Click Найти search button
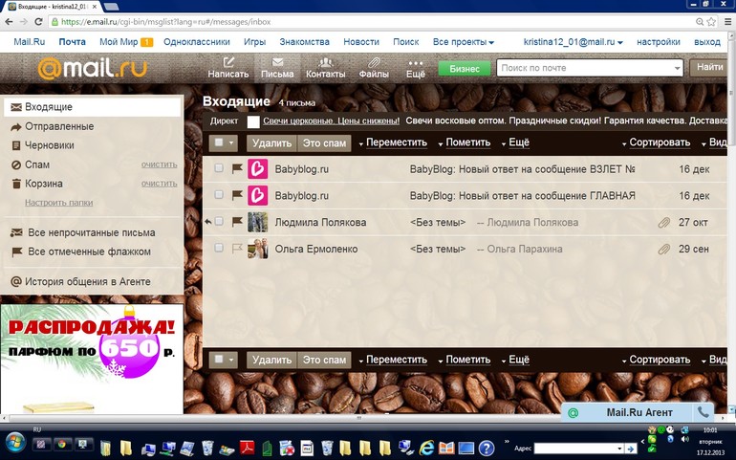The width and height of the screenshot is (736, 460). pos(709,68)
